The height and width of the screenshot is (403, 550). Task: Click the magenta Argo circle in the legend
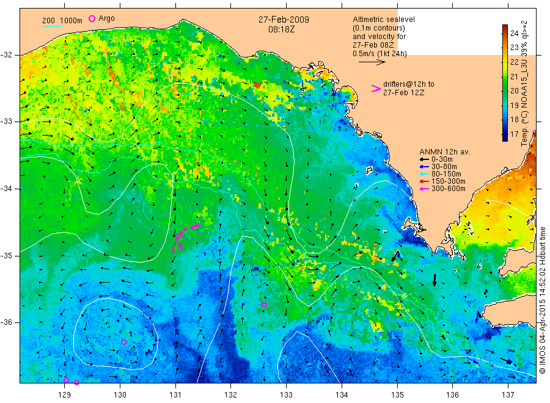coord(92,18)
